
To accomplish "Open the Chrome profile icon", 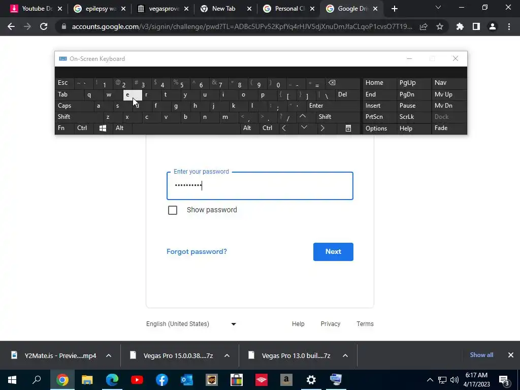I will [x=493, y=26].
